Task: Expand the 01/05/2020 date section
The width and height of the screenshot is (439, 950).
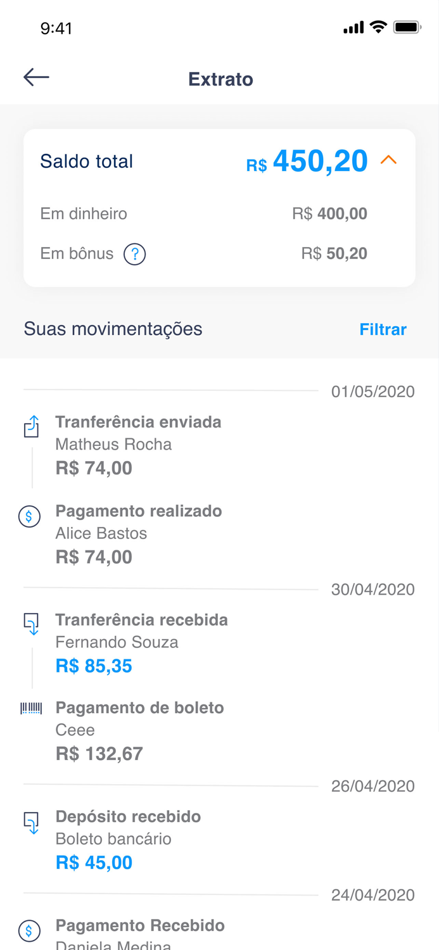Action: tap(372, 391)
